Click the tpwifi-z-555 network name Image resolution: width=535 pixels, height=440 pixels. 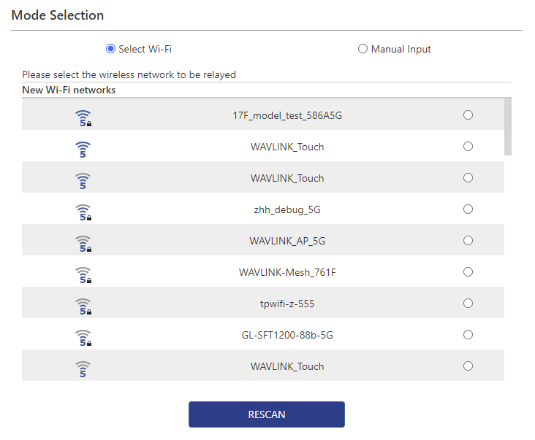(287, 304)
